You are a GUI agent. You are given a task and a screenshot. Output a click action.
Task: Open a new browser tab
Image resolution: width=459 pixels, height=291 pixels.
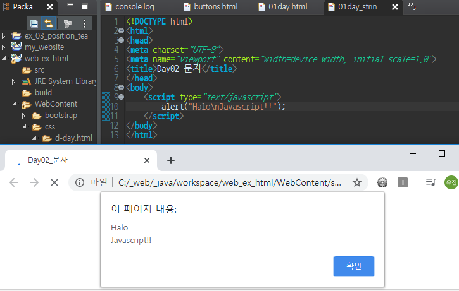[171, 160]
